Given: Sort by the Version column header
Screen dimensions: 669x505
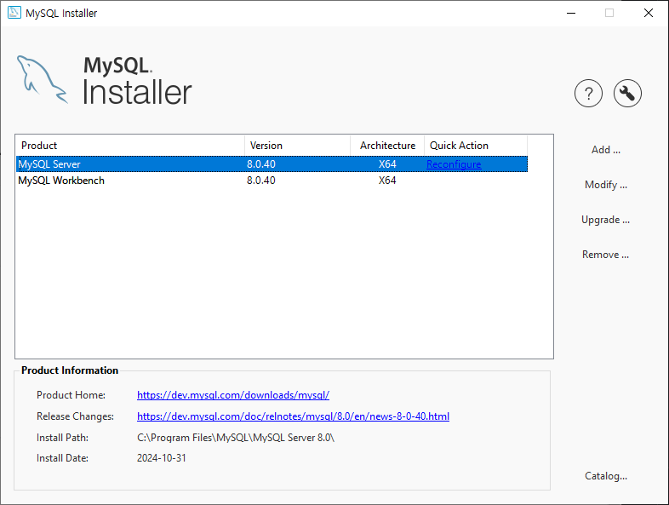Looking at the screenshot, I should pos(297,146).
